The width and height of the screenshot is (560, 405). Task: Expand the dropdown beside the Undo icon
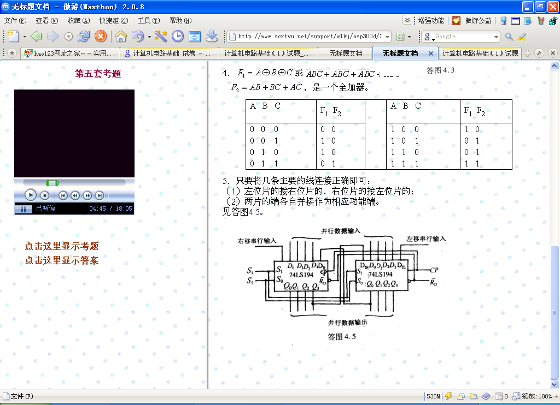coord(149,37)
